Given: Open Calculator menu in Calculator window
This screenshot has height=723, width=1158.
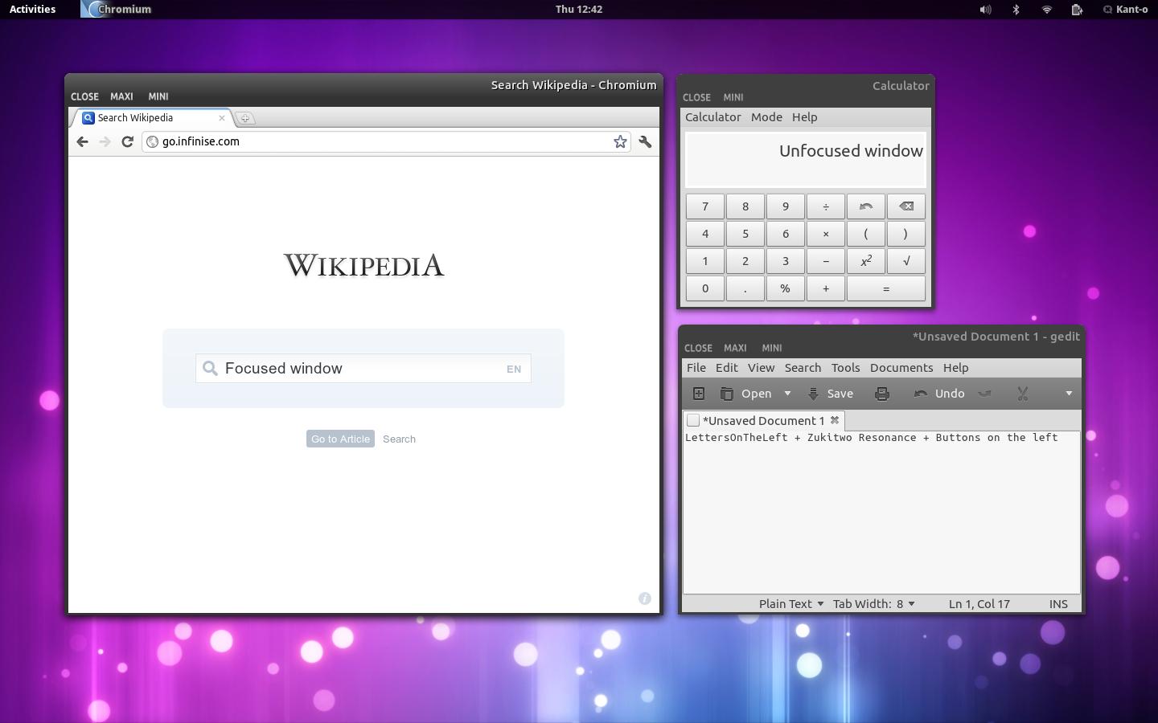Looking at the screenshot, I should (x=713, y=117).
